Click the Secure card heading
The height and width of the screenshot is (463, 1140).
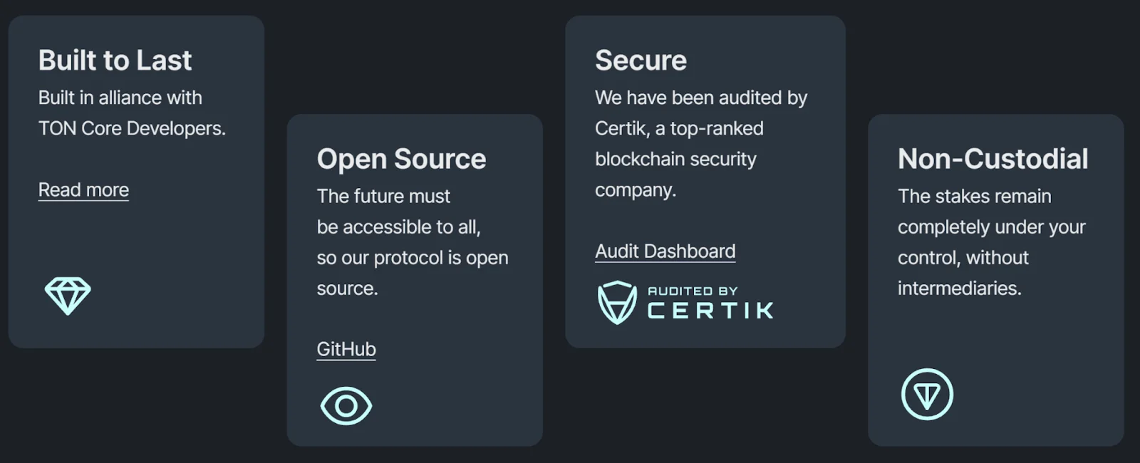click(641, 61)
